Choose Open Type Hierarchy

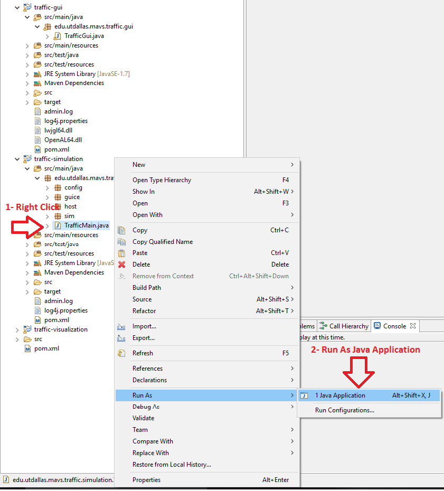[x=207, y=180]
